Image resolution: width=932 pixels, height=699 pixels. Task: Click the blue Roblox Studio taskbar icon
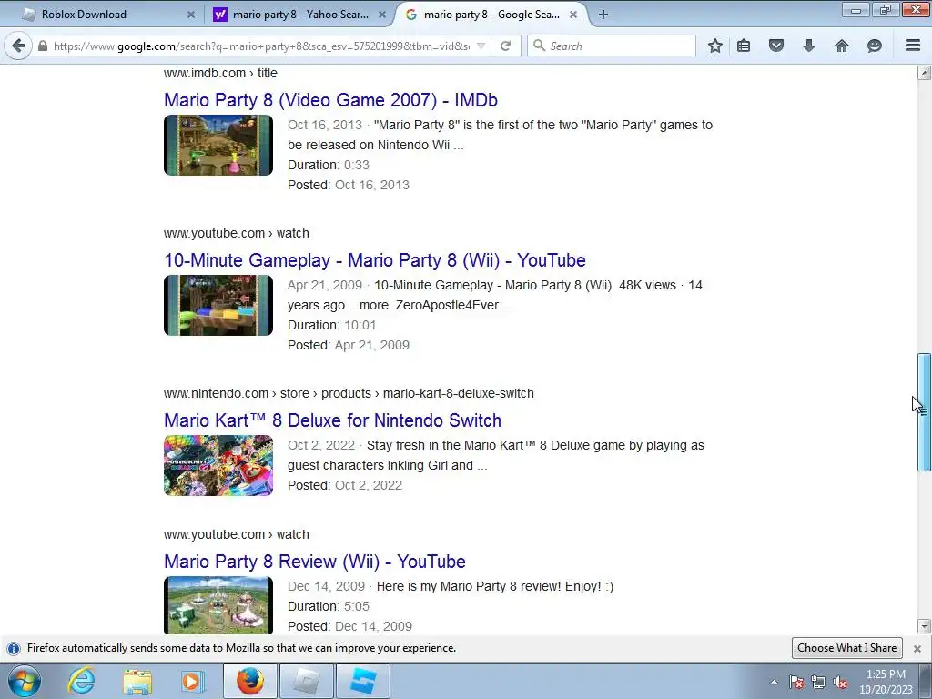(363, 681)
